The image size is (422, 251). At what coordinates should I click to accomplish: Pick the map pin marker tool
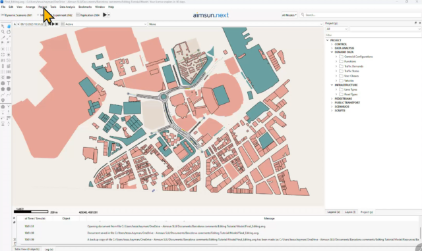point(3,101)
